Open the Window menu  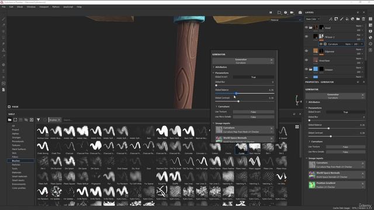click(x=31, y=7)
